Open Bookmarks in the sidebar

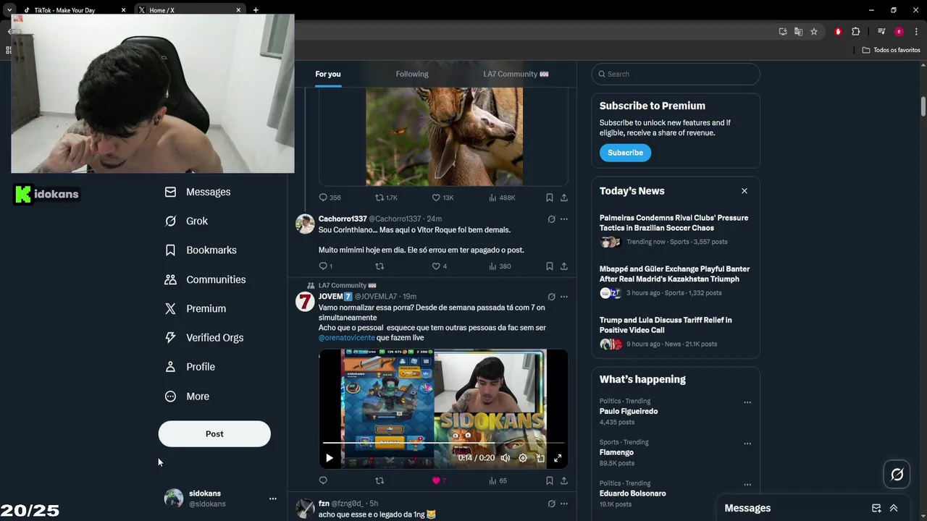[x=201, y=250]
